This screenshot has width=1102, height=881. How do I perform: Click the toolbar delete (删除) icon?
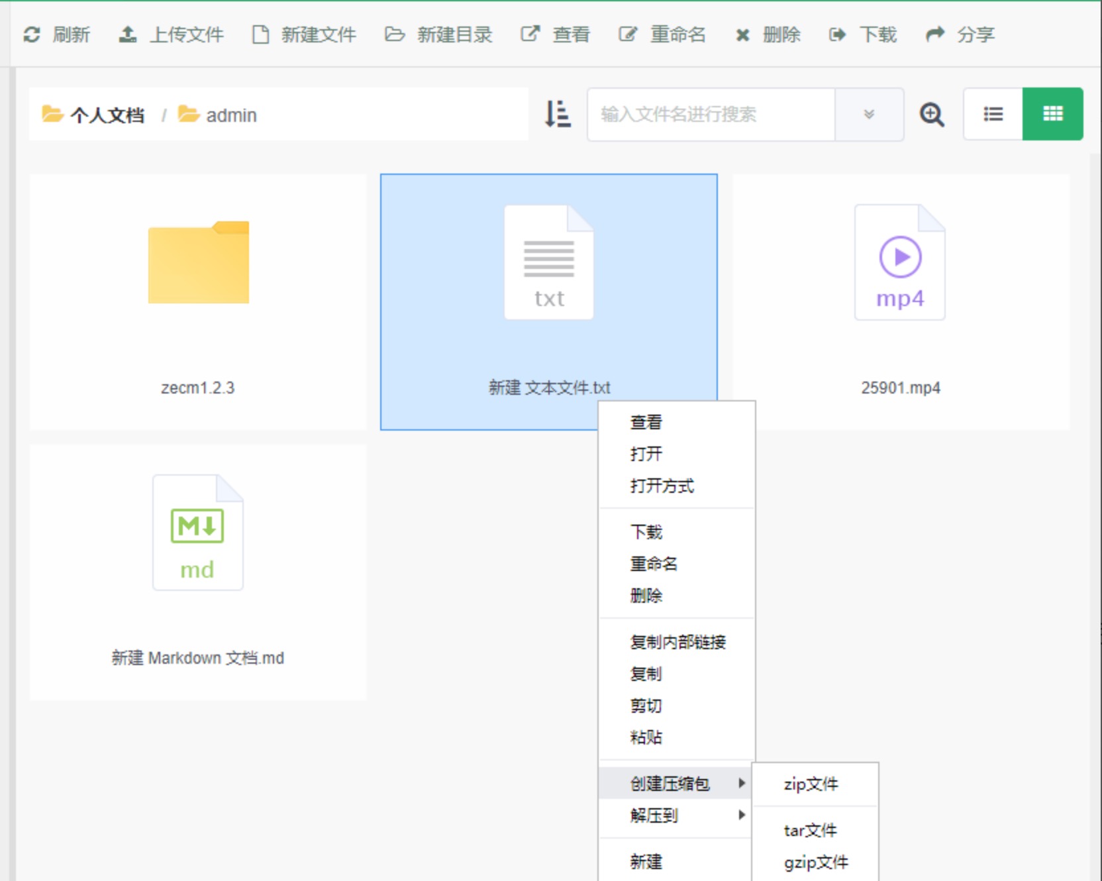click(742, 35)
